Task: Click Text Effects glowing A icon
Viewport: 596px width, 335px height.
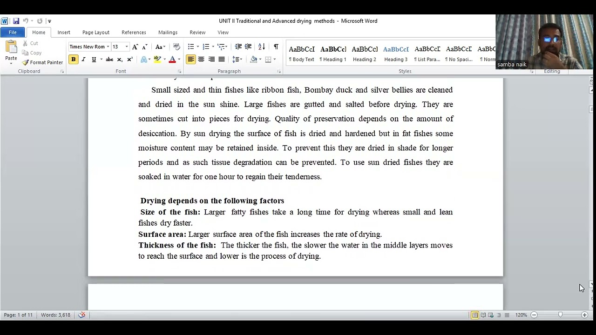Action: [144, 59]
